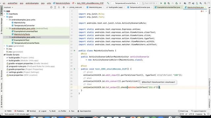Collapse the androidsamples.java.units (androidTest) package
This screenshot has height=118, width=211.
point(7,29)
